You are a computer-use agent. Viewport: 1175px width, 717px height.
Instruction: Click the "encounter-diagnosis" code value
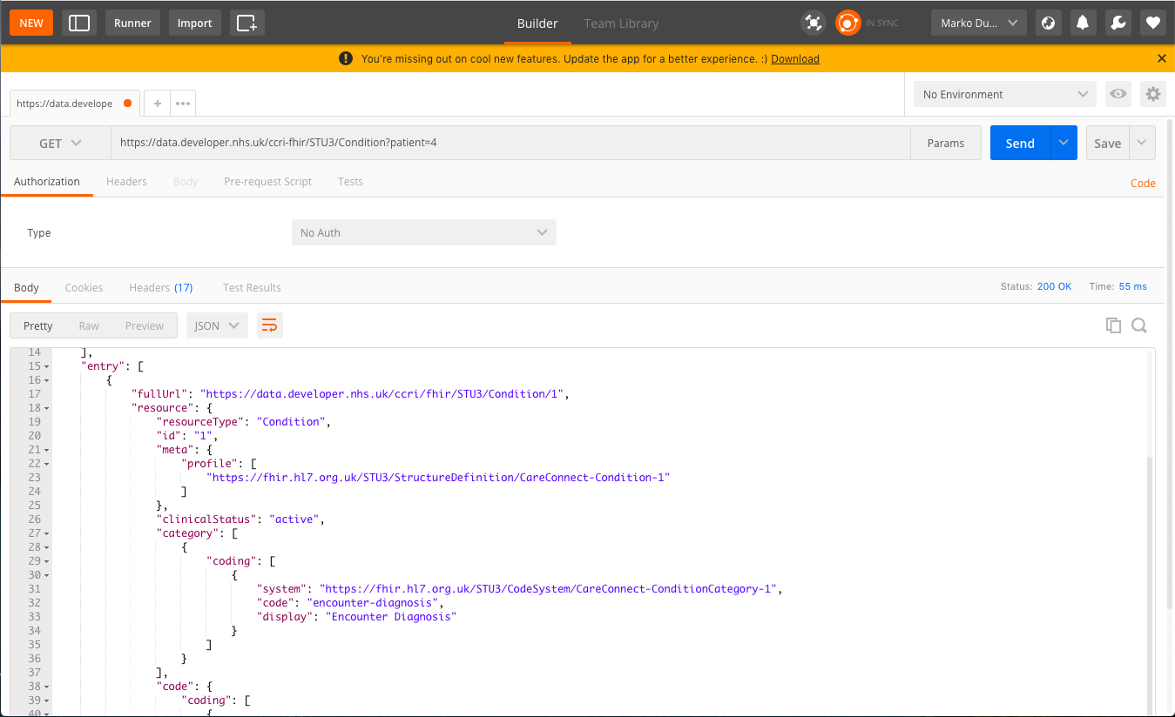click(374, 603)
